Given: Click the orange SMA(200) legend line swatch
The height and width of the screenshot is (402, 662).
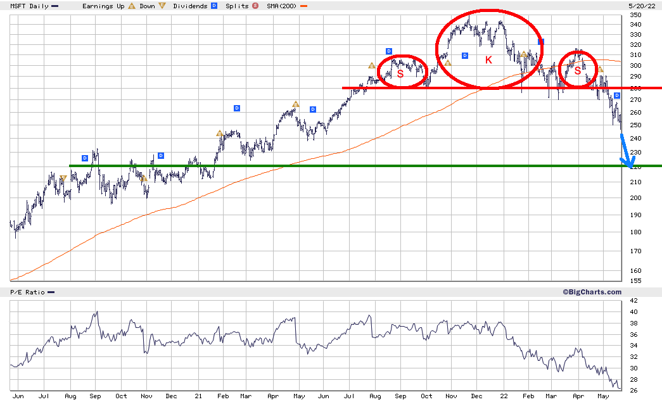Looking at the screenshot, I should click(303, 6).
